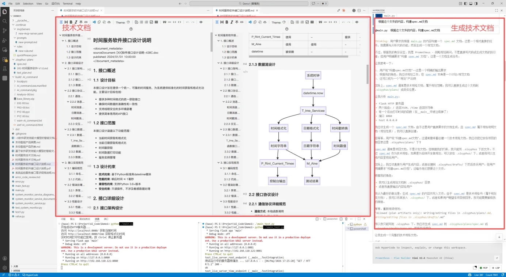Insert a horizontal rule in the right pane
This screenshot has height=277, width=506.
(x=325, y=22)
